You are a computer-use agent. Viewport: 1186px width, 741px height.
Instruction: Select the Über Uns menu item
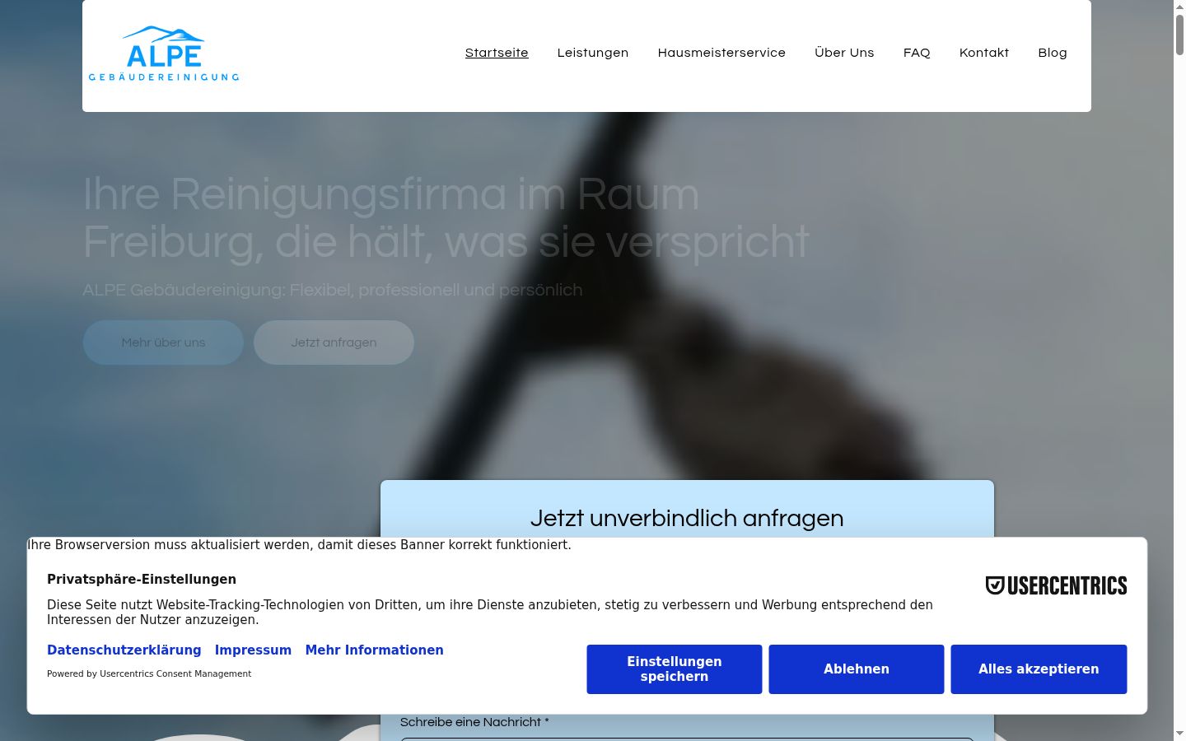[844, 53]
